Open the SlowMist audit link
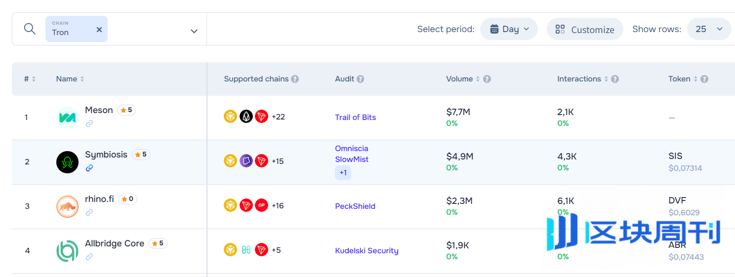Image resolution: width=735 pixels, height=277 pixels. tap(352, 159)
